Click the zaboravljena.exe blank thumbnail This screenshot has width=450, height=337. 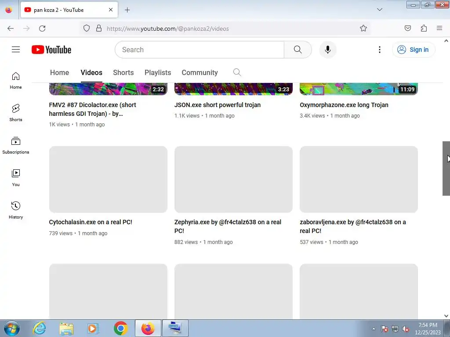coord(359,179)
